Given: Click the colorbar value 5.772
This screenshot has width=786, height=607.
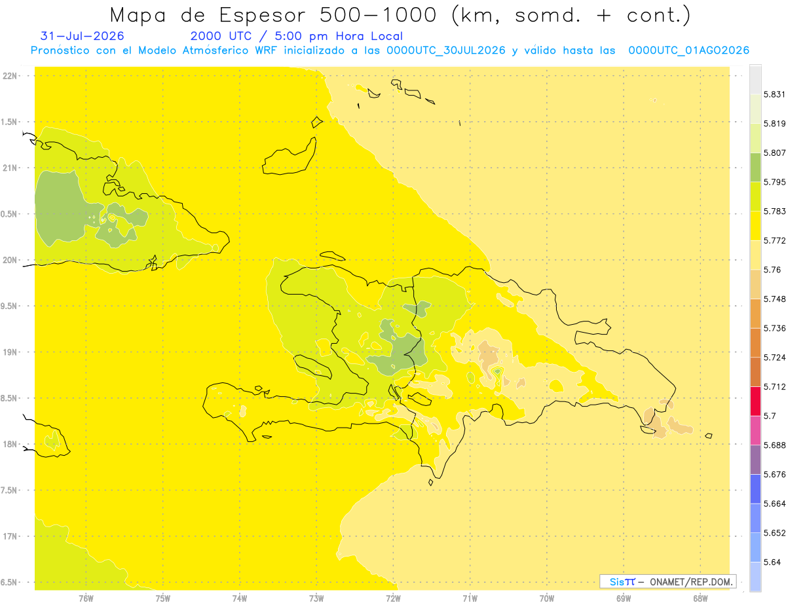Looking at the screenshot, I should (774, 240).
